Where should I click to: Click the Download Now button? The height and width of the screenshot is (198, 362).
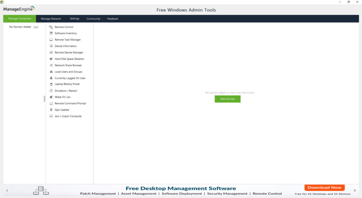click(325, 187)
